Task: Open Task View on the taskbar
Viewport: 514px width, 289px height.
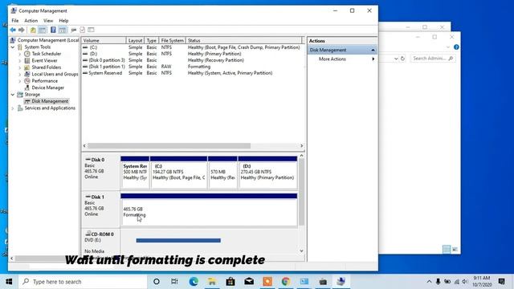Action: pyautogui.click(x=175, y=282)
